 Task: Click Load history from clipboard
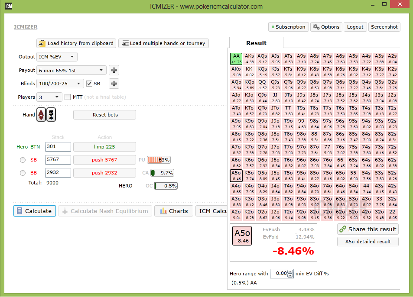tap(76, 43)
